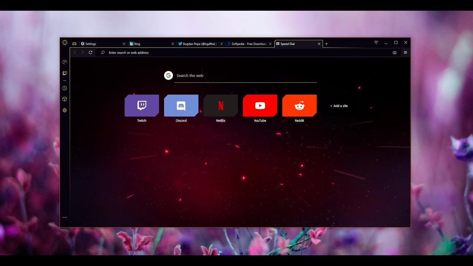Go back with the back arrow
The image size is (473, 266).
pyautogui.click(x=75, y=52)
